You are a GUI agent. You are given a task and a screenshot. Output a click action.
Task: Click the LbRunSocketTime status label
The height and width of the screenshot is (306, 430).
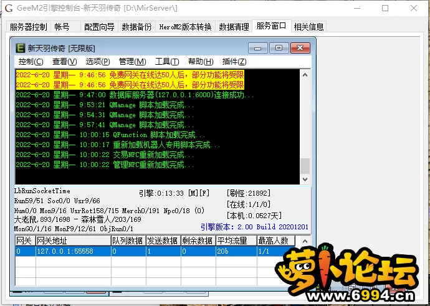(42, 191)
